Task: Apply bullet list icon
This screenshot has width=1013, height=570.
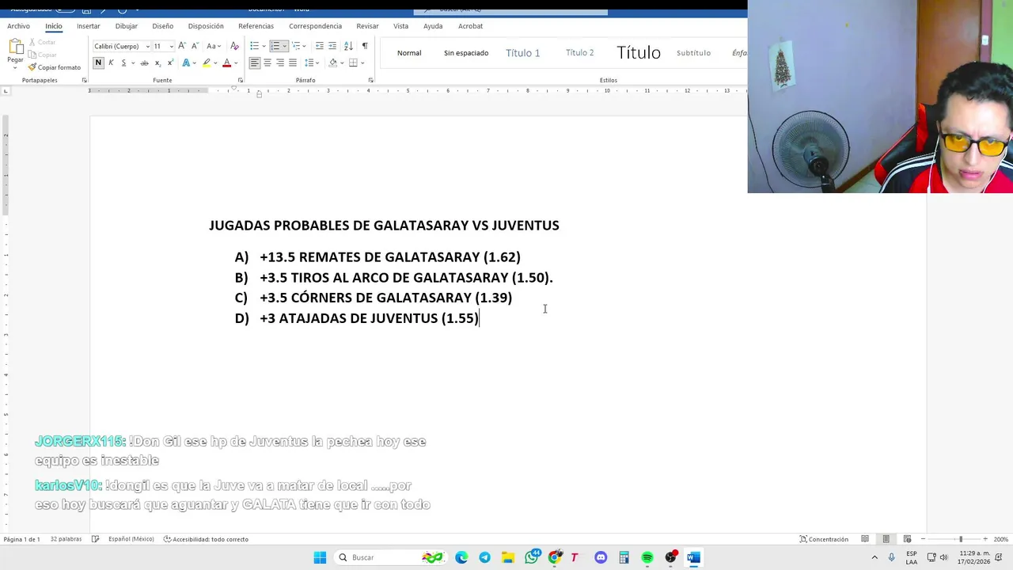Action: (x=254, y=46)
